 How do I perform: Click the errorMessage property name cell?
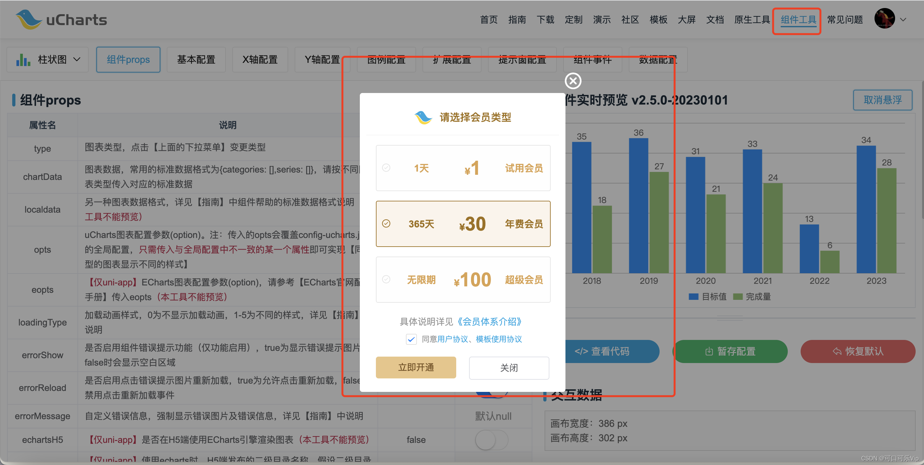pos(42,416)
